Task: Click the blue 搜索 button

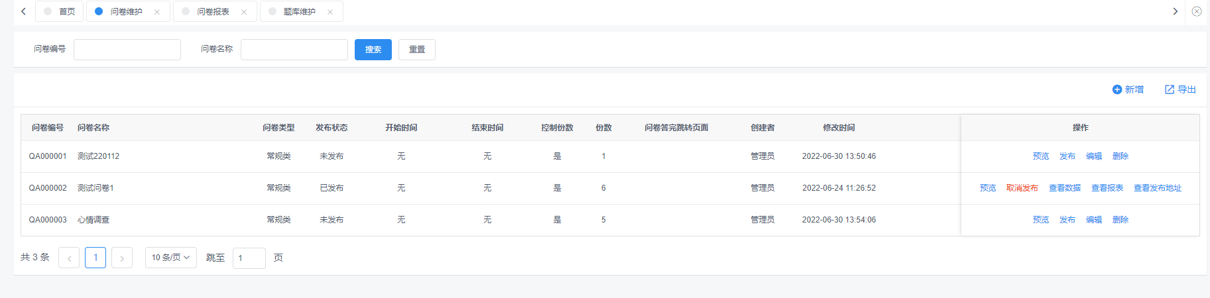Action: point(373,50)
